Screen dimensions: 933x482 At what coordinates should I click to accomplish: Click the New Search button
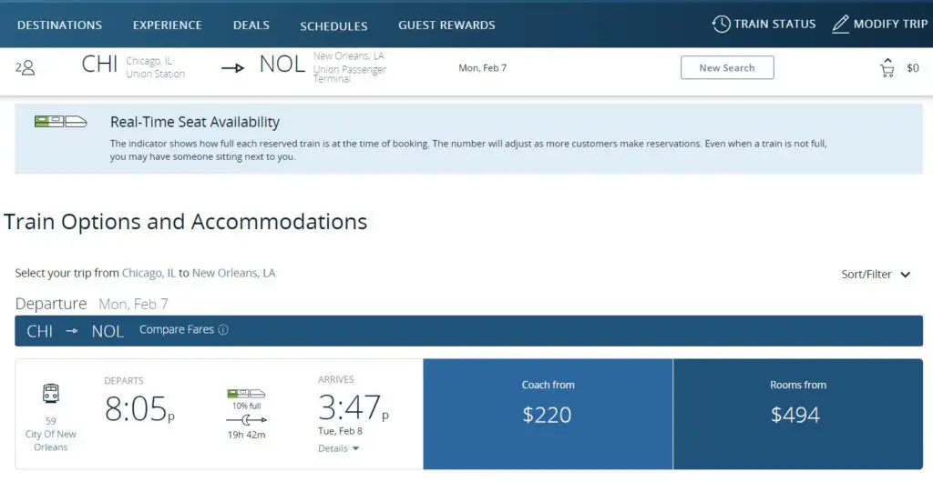pyautogui.click(x=727, y=67)
